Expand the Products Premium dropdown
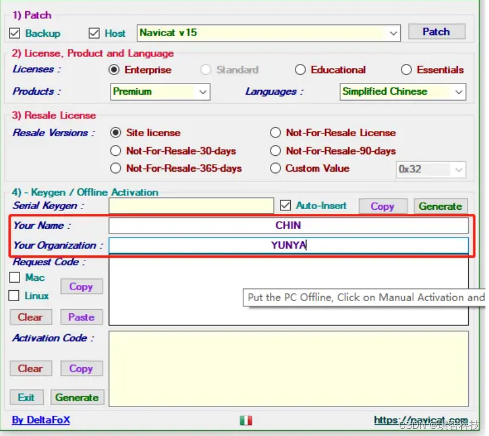This screenshot has width=489, height=436. [x=160, y=92]
